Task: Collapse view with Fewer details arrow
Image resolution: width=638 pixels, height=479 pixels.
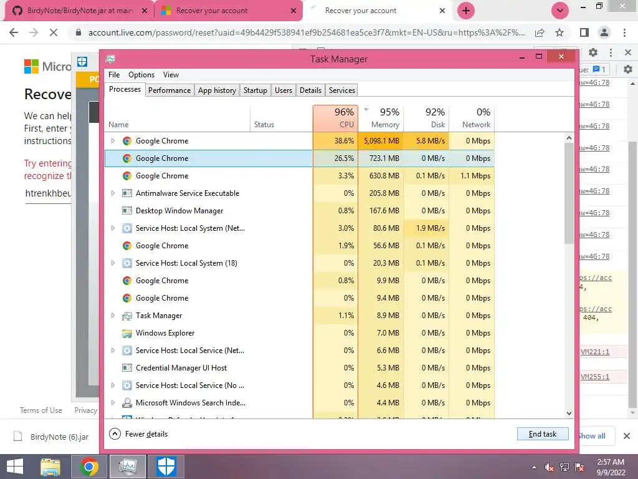Action: (x=115, y=434)
